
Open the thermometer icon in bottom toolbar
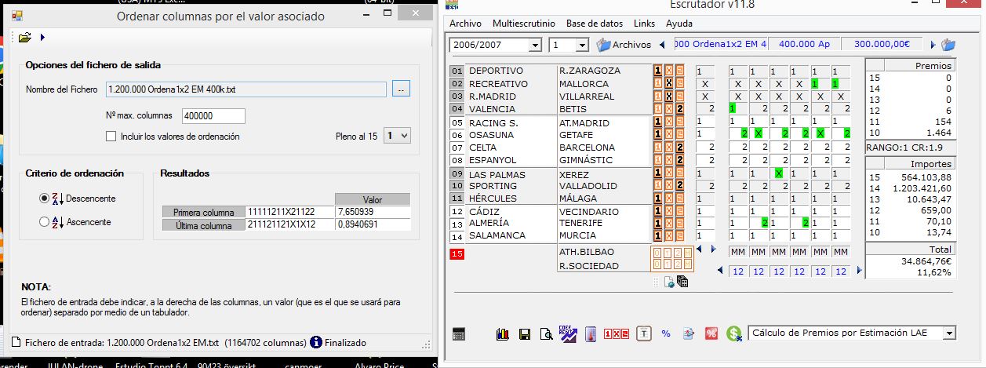(591, 333)
